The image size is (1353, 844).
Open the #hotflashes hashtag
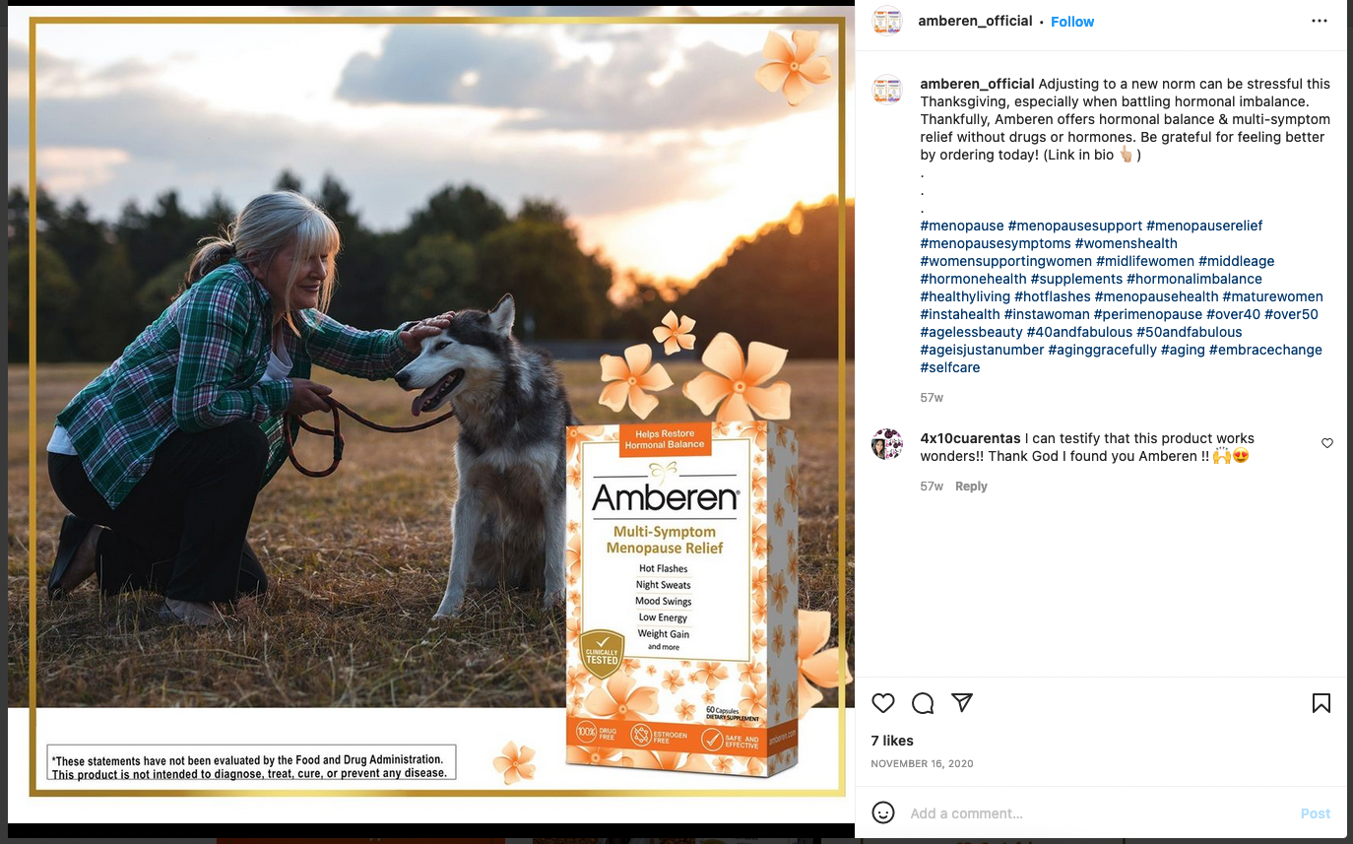[1053, 296]
